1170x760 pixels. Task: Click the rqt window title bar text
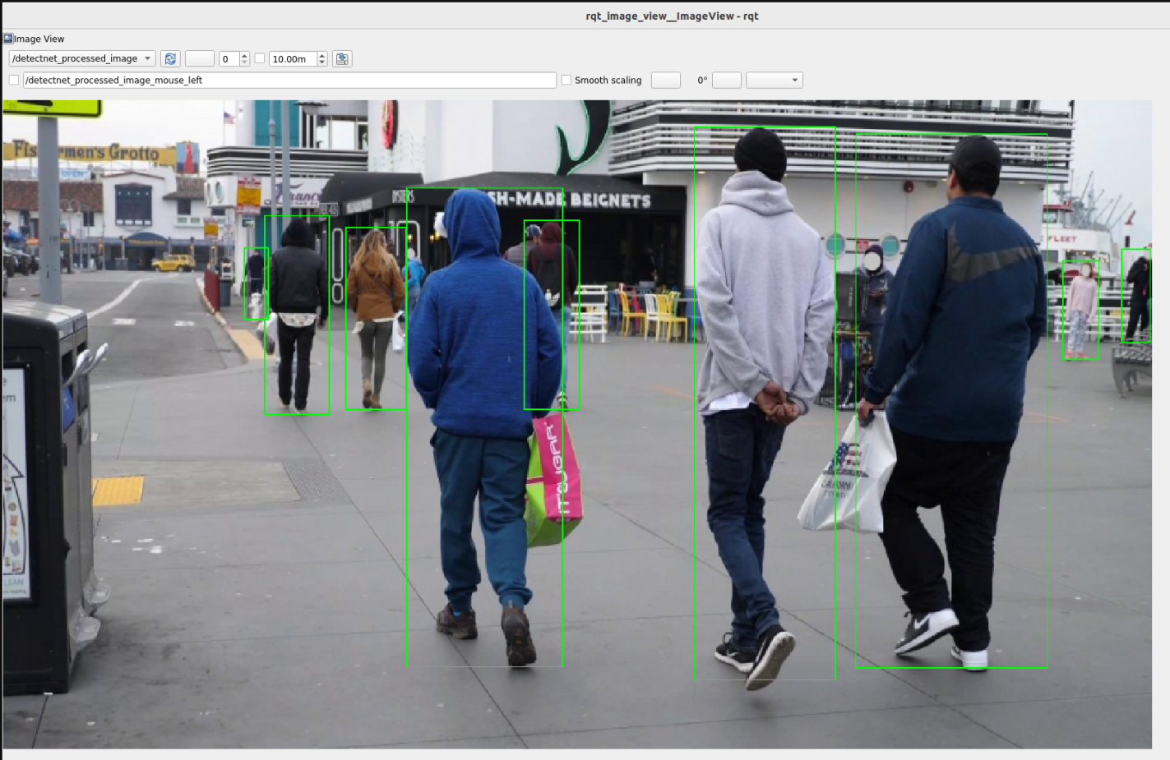click(672, 16)
